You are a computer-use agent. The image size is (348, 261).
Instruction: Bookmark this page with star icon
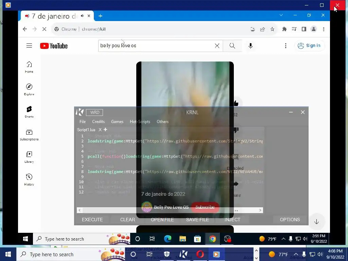pos(272,29)
